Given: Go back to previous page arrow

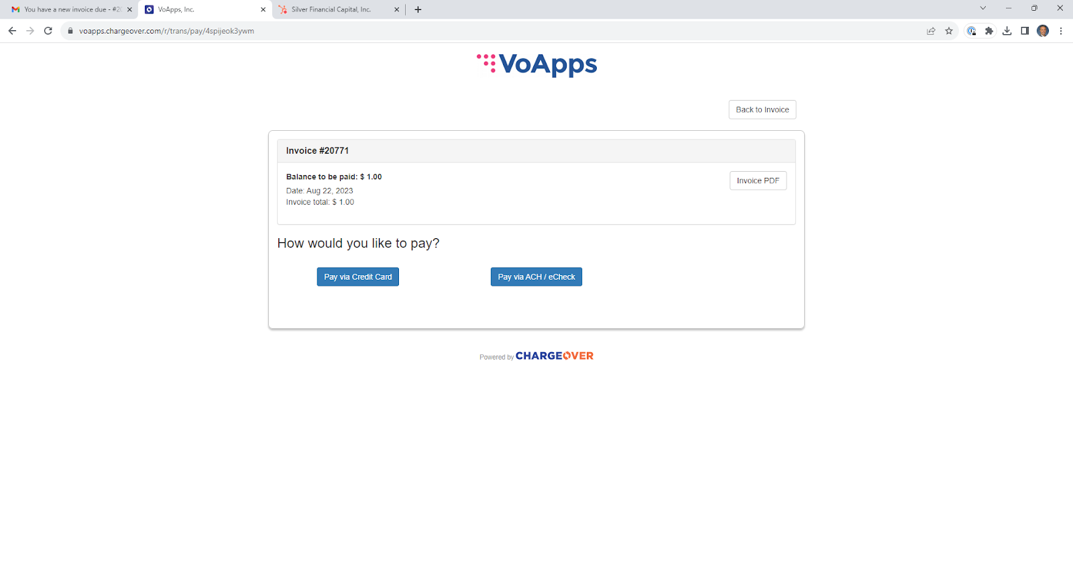Looking at the screenshot, I should [x=12, y=31].
